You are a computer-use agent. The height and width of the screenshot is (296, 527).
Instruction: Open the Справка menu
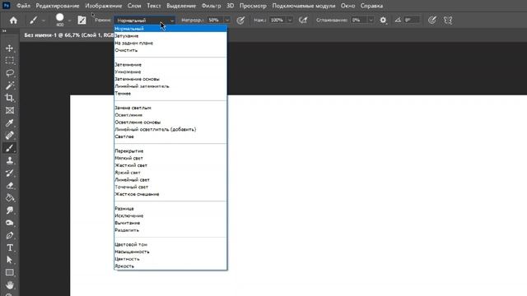click(371, 6)
